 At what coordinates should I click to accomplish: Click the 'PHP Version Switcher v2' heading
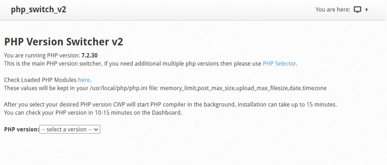[x=64, y=42]
